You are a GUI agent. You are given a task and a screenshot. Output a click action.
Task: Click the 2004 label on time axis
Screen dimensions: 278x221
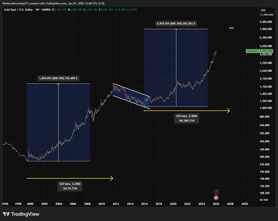[59, 204]
